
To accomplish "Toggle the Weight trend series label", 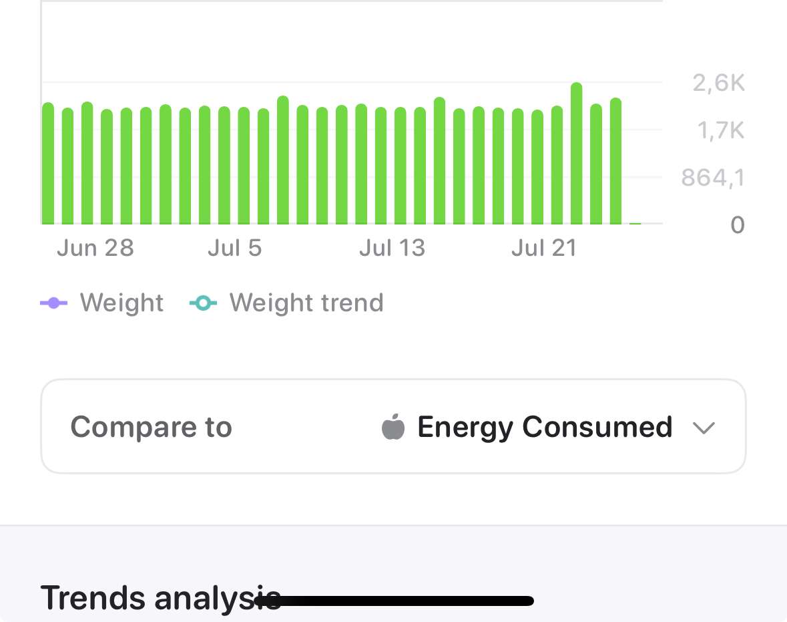I will pos(306,303).
